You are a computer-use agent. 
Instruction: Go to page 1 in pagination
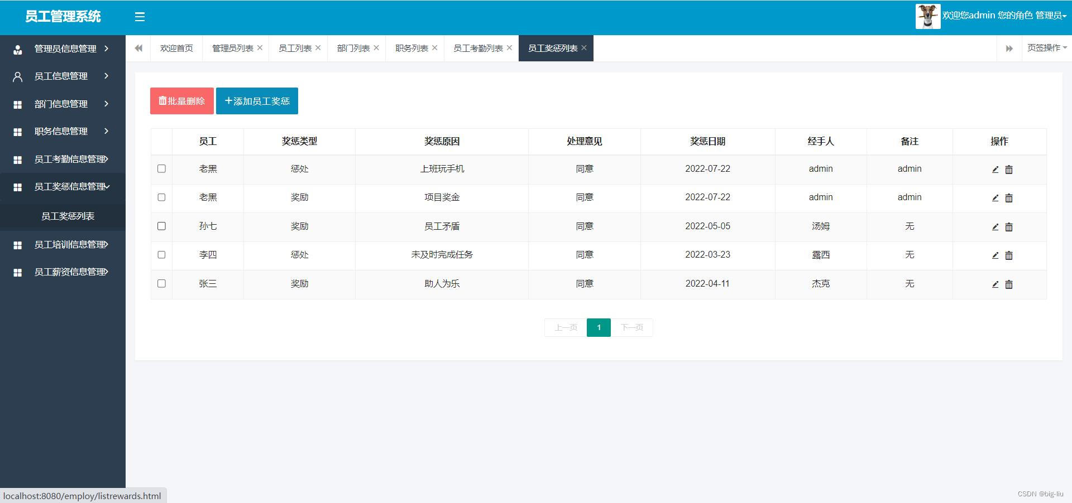[599, 327]
